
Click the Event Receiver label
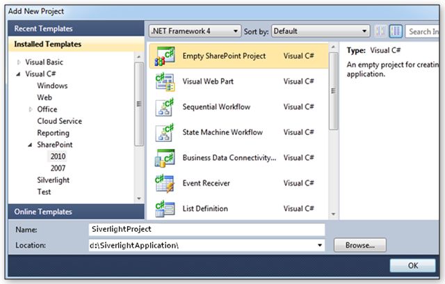pos(206,183)
